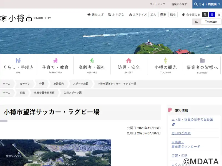This screenshot has height=166, width=222.
Task: Open 広報・広聴 link
Action: click(x=179, y=156)
